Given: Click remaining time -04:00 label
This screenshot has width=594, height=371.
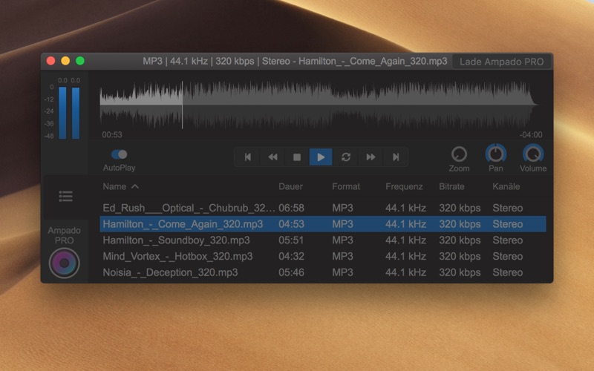Looking at the screenshot, I should pos(531,135).
